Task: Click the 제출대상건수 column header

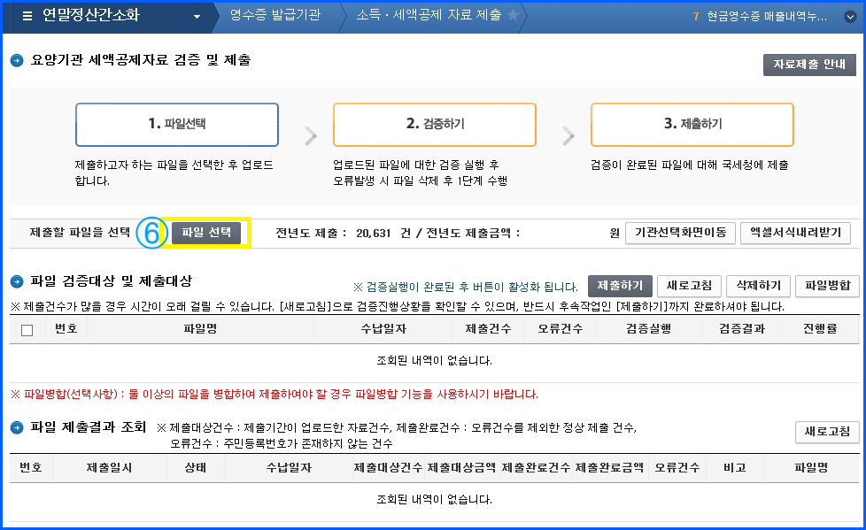Action: coord(388,468)
